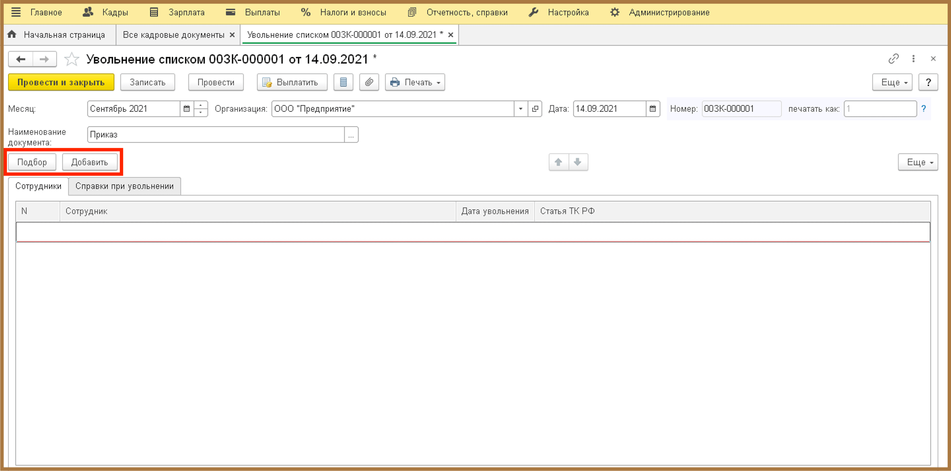Click the Записать button
Image resolution: width=951 pixels, height=471 pixels.
coord(148,82)
